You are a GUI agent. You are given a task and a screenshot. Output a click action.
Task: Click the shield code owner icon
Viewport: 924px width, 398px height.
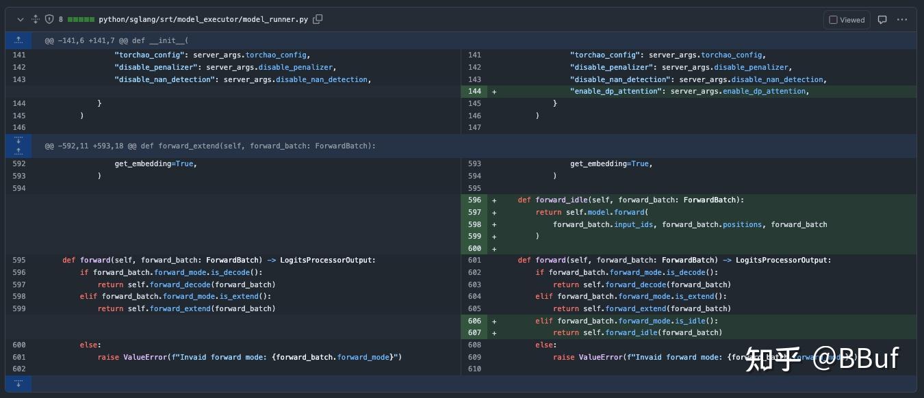[49, 20]
